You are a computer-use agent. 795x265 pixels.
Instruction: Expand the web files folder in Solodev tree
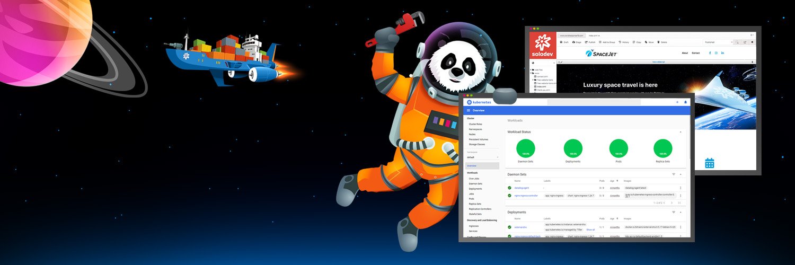coord(531,69)
